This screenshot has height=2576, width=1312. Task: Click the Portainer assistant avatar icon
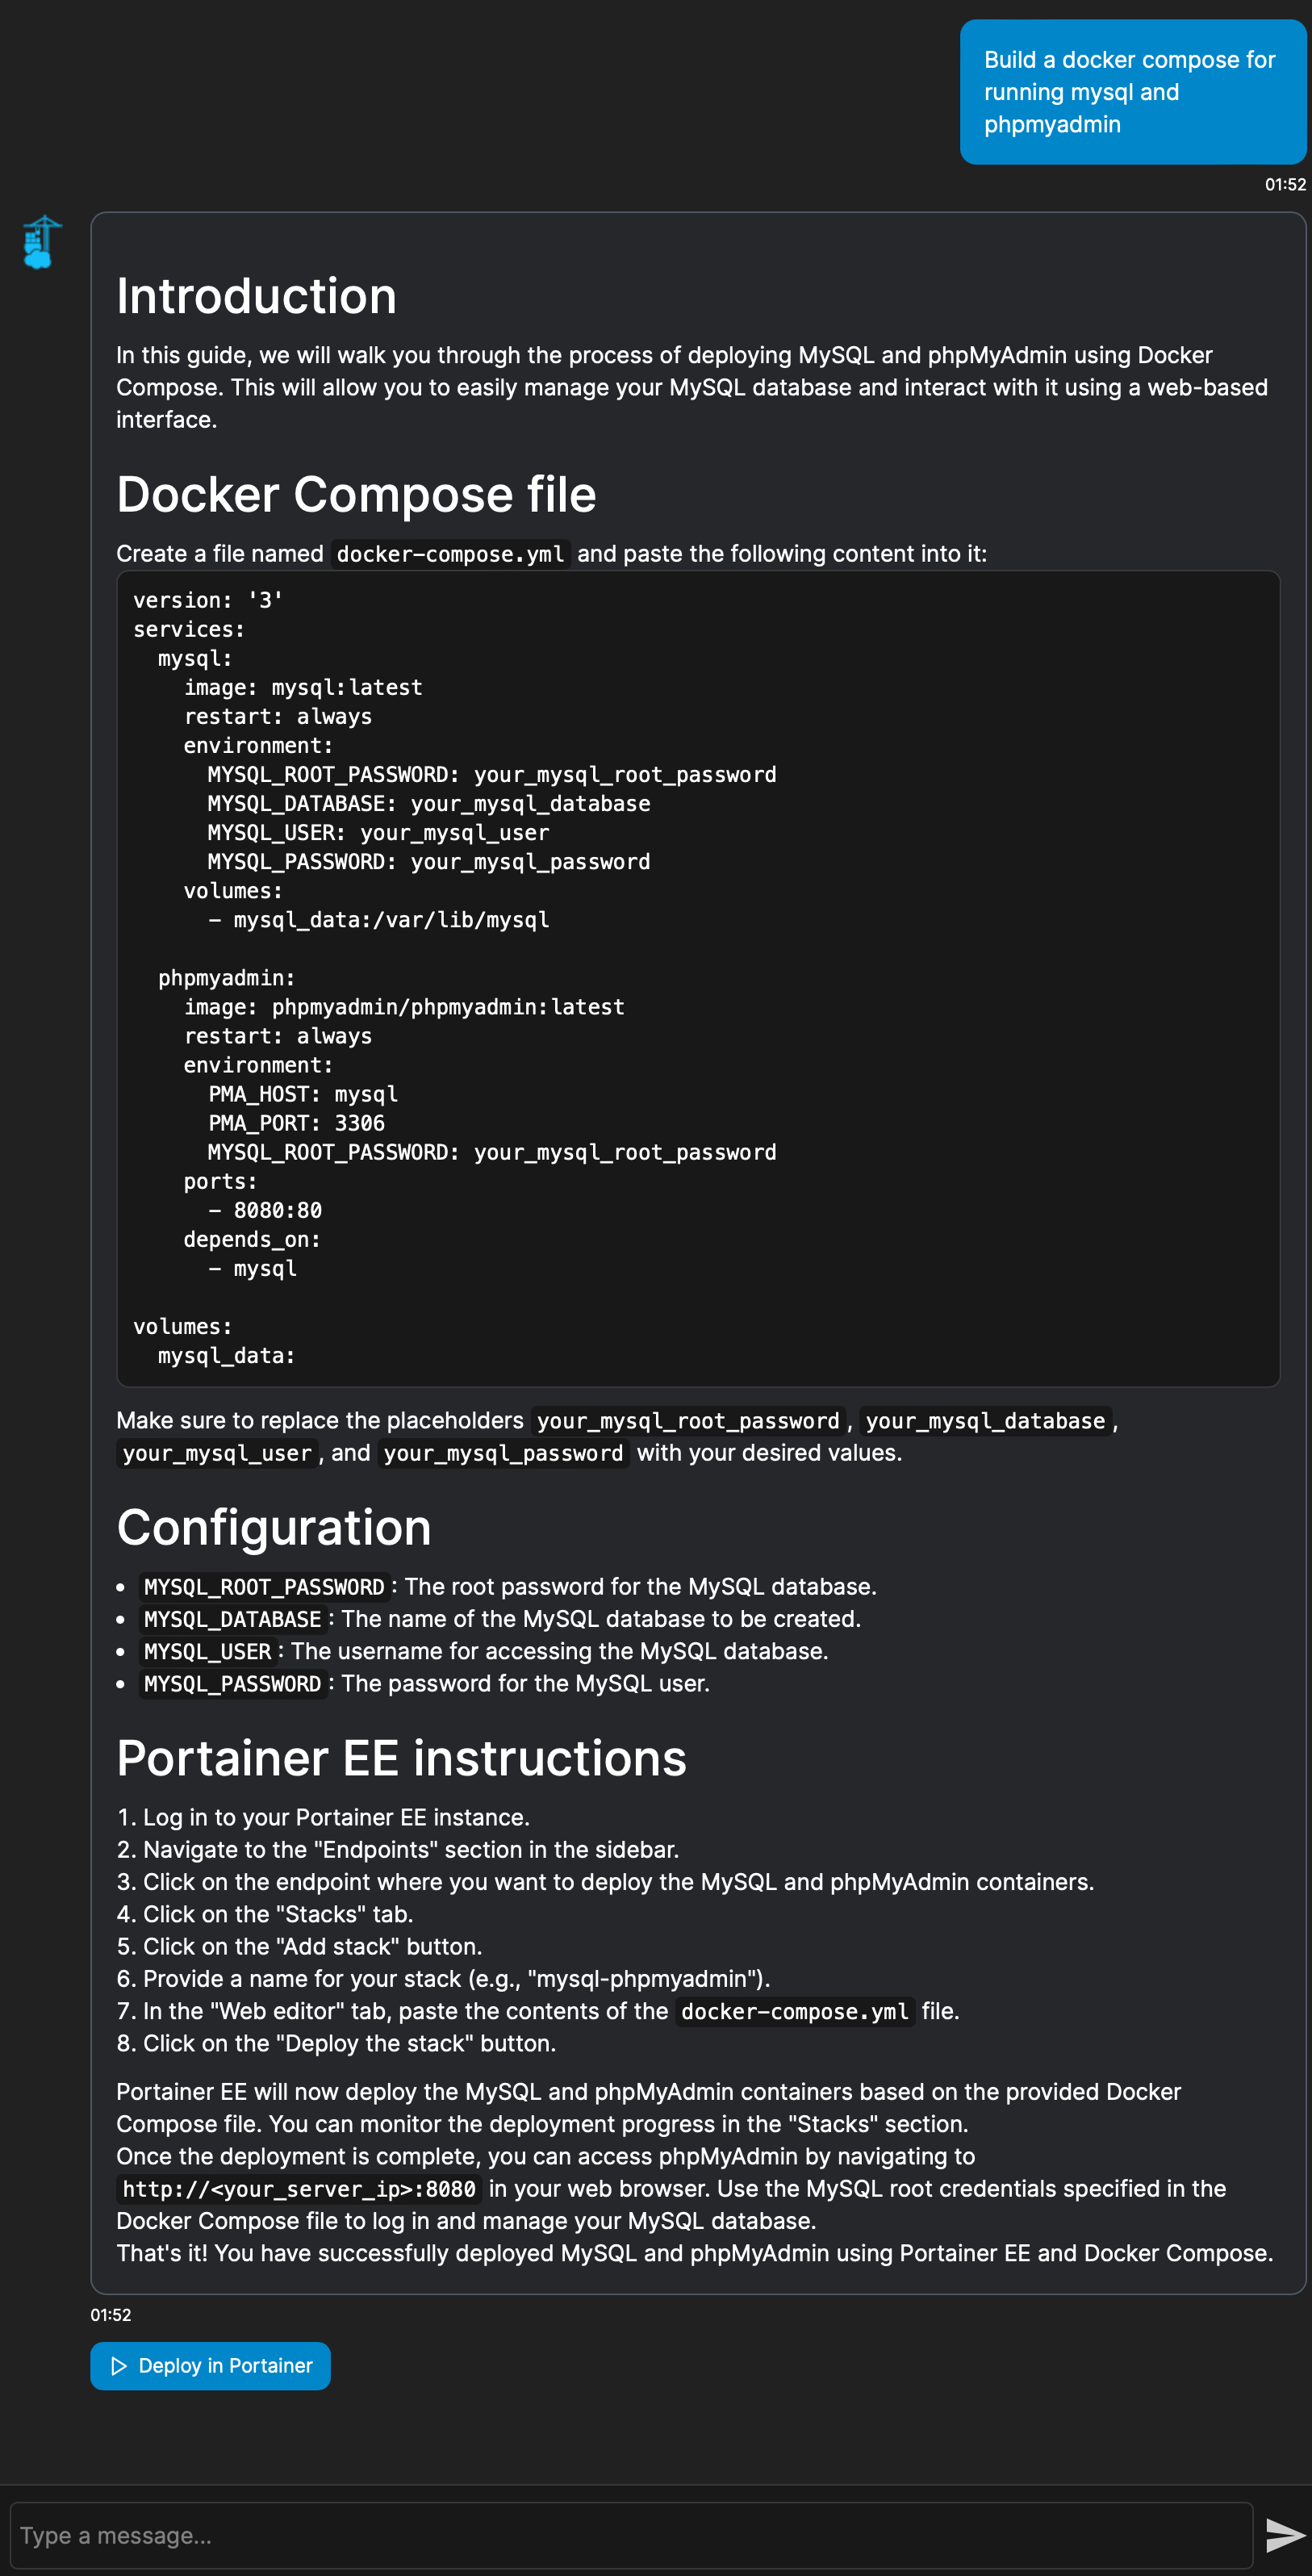coord(42,243)
